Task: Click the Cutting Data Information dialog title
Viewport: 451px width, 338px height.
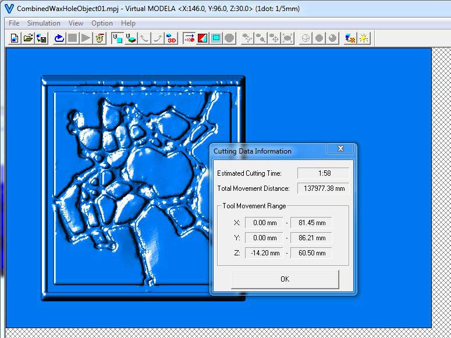Action: click(x=253, y=151)
